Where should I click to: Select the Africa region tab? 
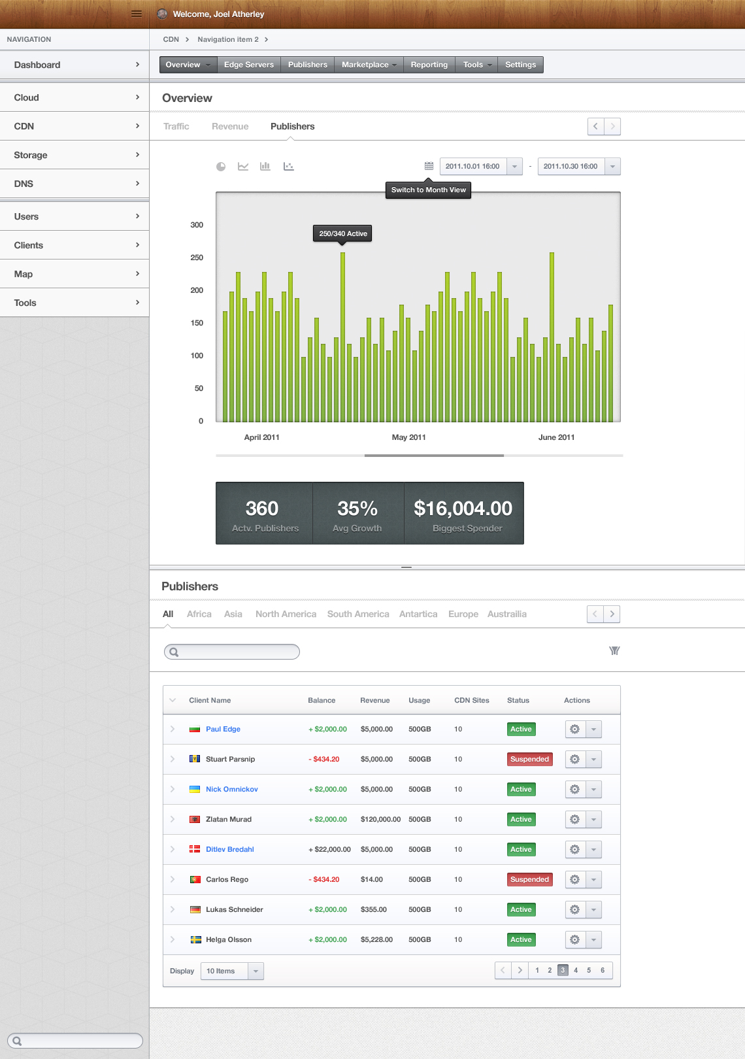click(x=199, y=614)
